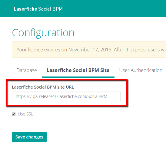Click the license expiration warning banner
This screenshot has width=166, height=156.
[89, 50]
